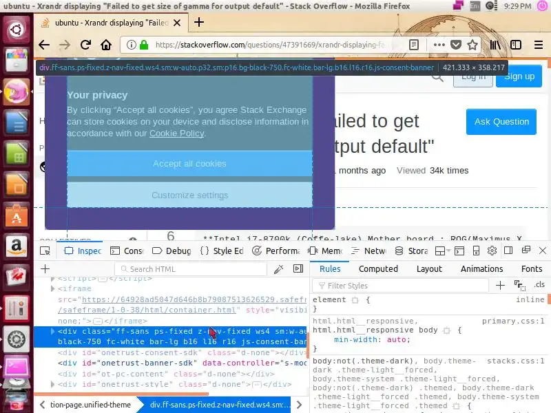This screenshot has width=551, height=413.
Task: Go back using the browser back arrow
Action: click(x=44, y=45)
